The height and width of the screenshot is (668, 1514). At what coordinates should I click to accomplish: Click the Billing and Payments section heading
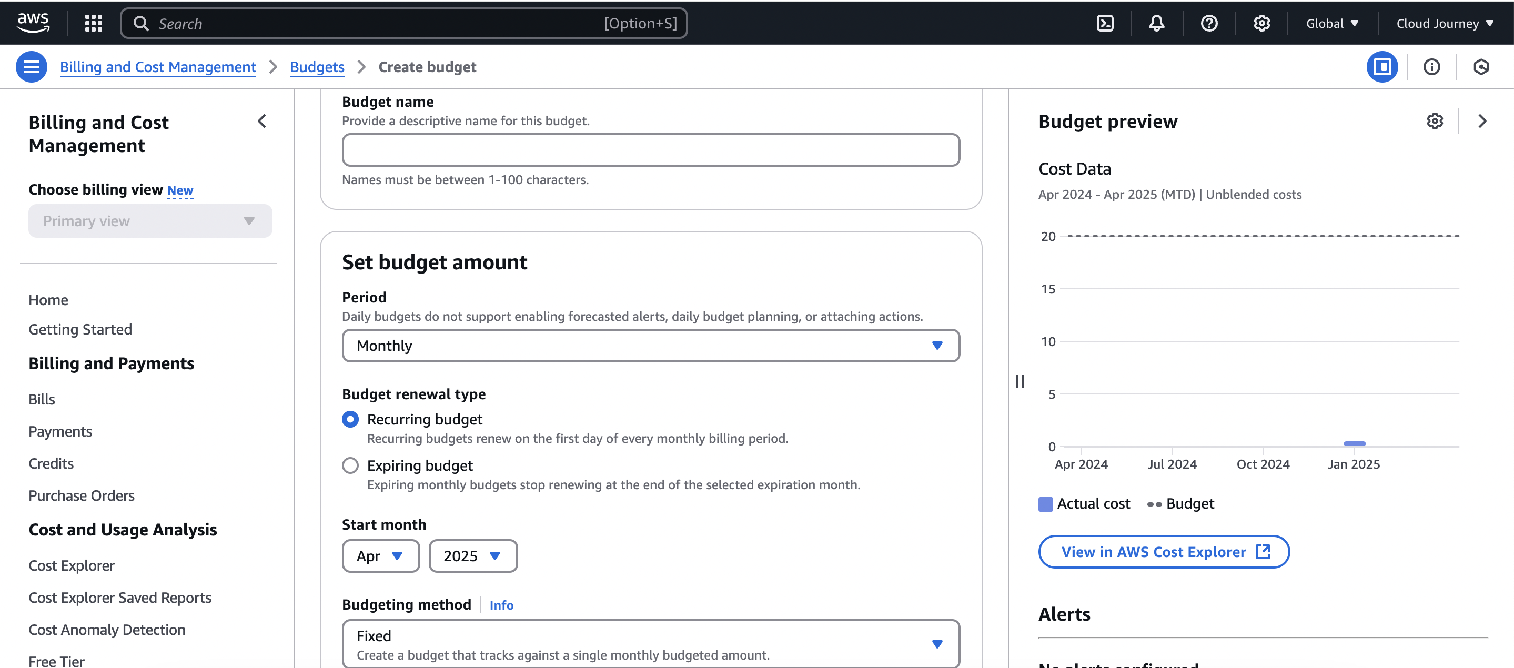tap(112, 363)
